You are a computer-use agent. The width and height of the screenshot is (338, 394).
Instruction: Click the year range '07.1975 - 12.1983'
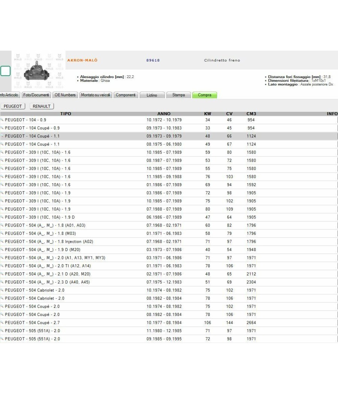point(164,282)
